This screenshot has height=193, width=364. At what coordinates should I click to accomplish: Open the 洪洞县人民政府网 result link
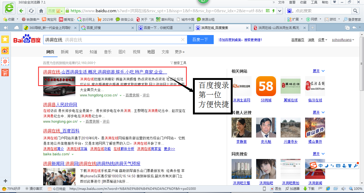click(60, 105)
